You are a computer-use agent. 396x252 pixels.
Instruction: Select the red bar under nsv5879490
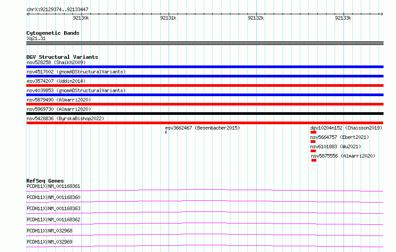tap(205, 104)
